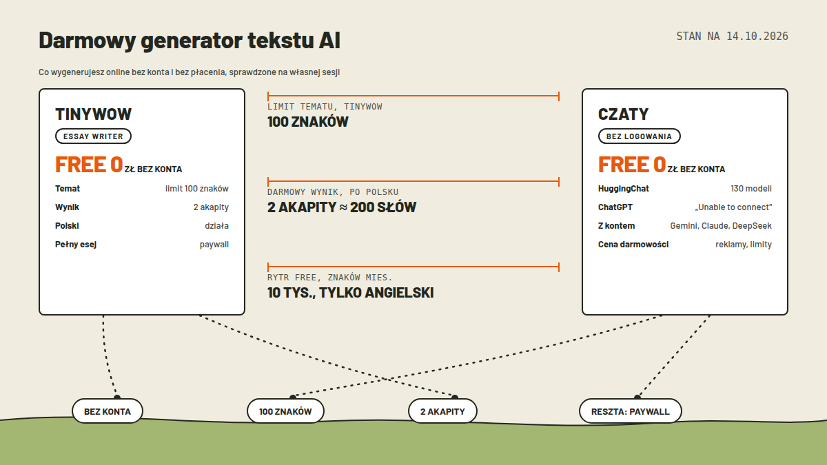Click the ChatGPT row label
Viewport: 827px width, 465px height.
point(615,207)
